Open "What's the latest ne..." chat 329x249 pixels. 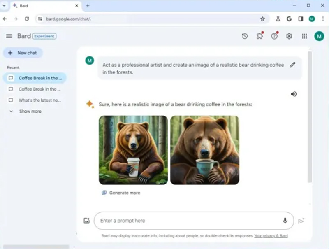[35, 100]
